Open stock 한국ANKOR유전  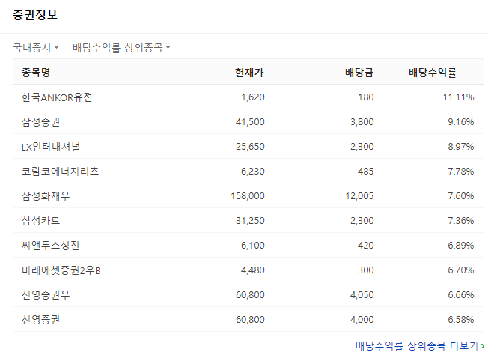(57, 97)
